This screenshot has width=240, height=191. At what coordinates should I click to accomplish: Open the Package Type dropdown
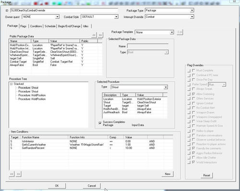pos(192,11)
